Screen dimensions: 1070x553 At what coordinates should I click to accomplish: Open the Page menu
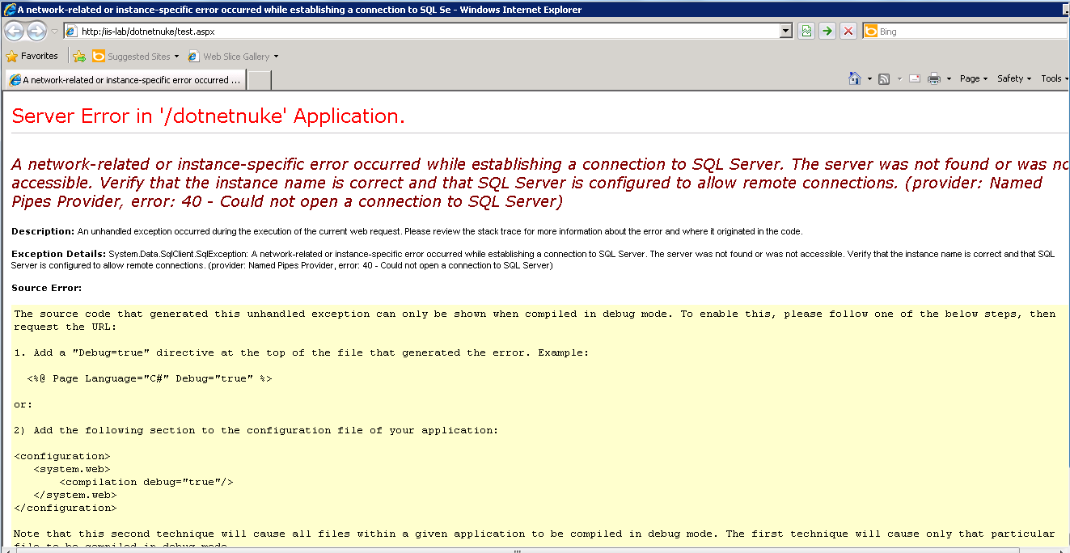coord(974,78)
